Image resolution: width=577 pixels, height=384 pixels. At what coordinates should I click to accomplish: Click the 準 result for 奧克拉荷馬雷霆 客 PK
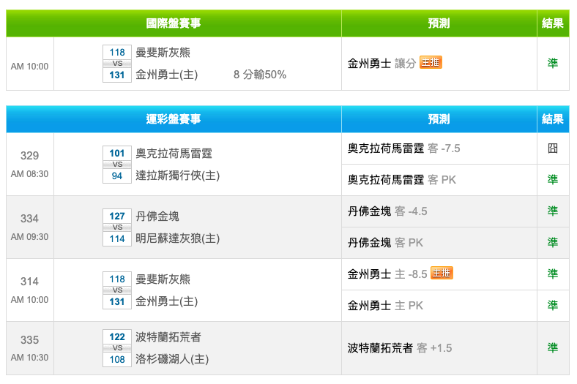tap(553, 179)
